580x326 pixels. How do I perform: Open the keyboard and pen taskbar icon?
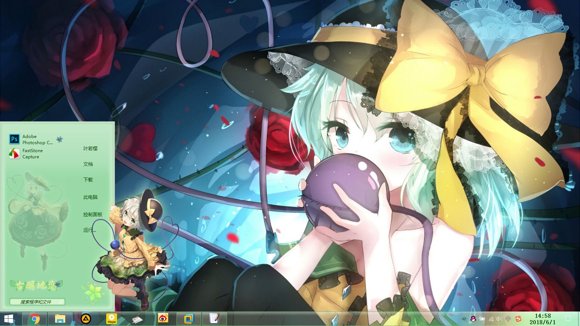coord(137,319)
